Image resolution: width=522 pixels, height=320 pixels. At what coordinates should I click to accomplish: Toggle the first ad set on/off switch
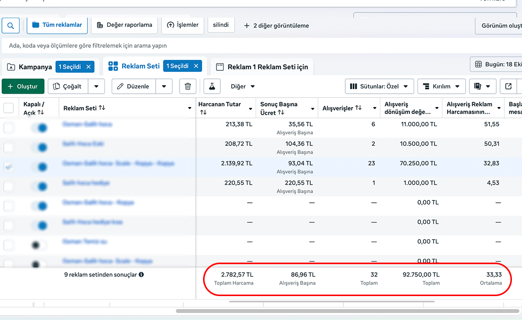[x=40, y=128]
